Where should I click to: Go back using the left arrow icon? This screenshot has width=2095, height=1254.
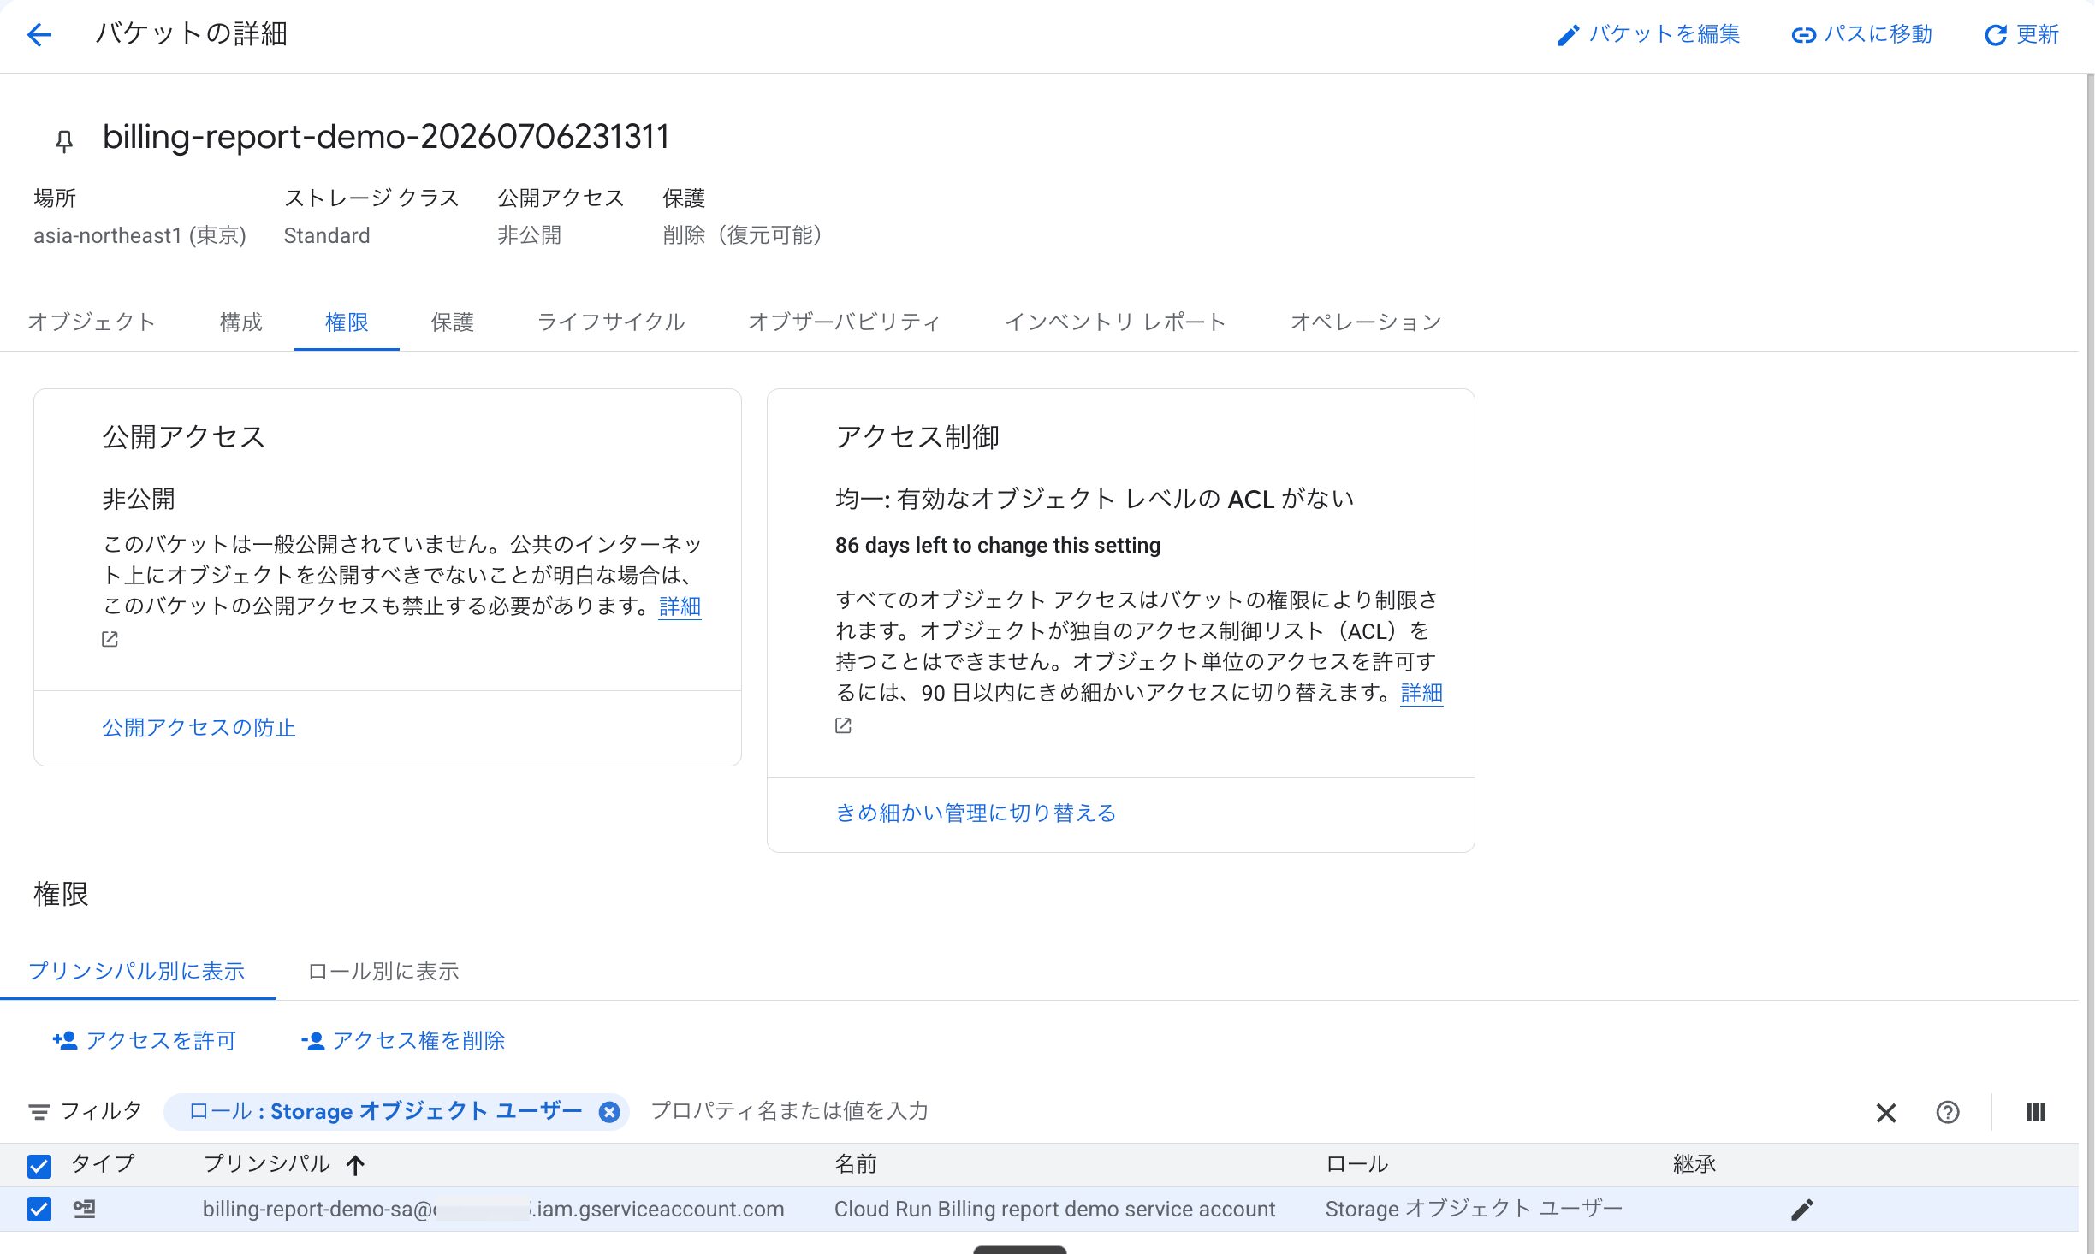coord(39,34)
